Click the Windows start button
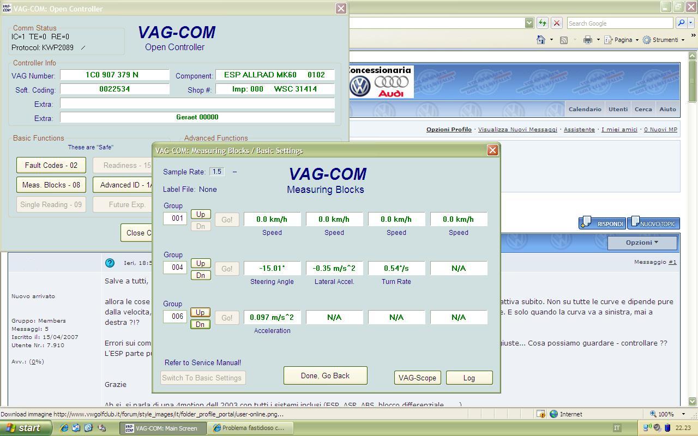This screenshot has width=698, height=436. click(26, 428)
